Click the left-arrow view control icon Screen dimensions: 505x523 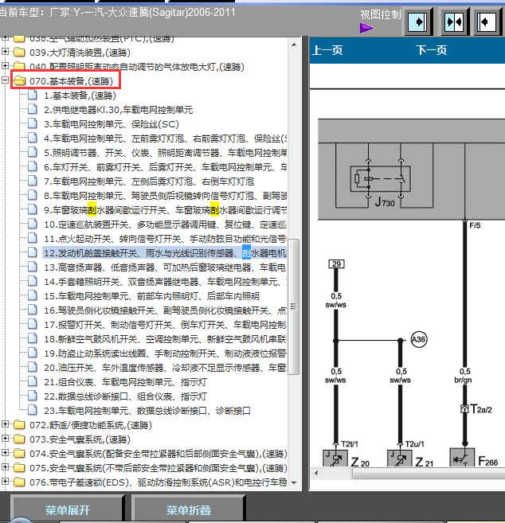487,22
